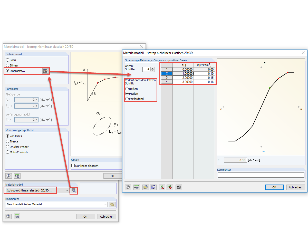Increase Anzahl Schritte with the up arrow

click(152, 68)
